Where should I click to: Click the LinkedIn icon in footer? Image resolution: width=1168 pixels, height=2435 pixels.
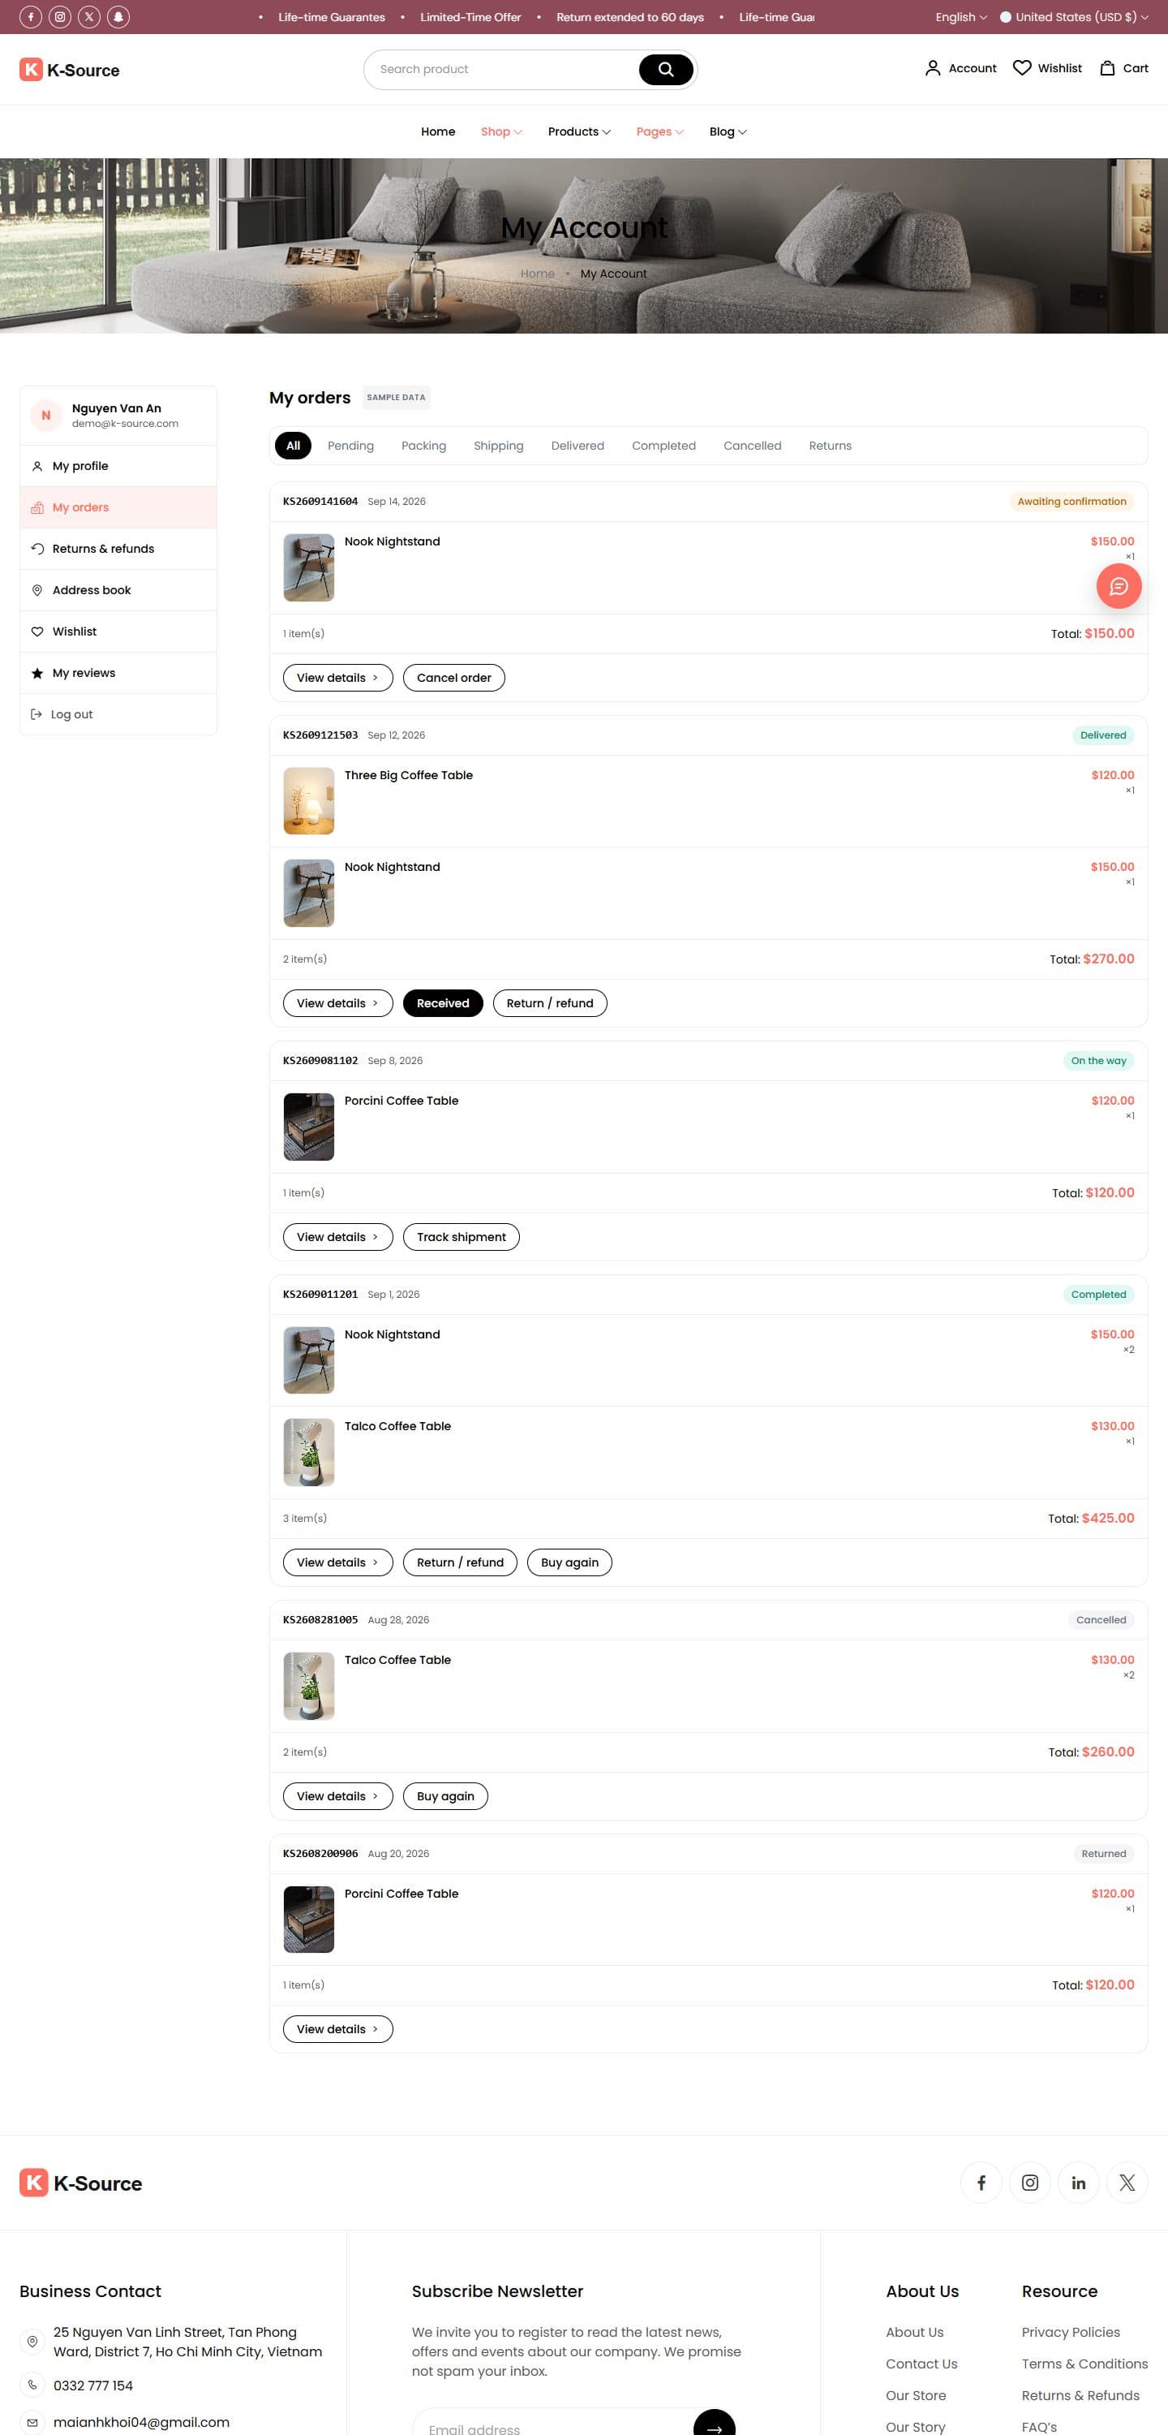click(1078, 2183)
